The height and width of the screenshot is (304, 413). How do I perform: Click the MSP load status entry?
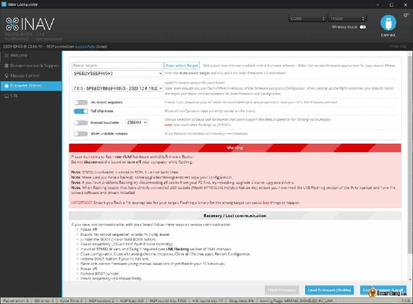click(x=132, y=301)
